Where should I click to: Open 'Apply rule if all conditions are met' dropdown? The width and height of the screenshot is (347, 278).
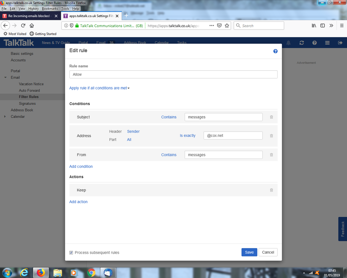click(99, 88)
